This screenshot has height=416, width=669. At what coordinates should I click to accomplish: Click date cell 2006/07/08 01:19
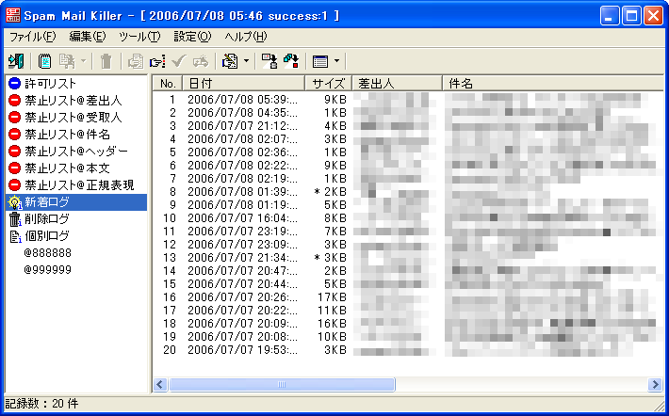(x=243, y=205)
